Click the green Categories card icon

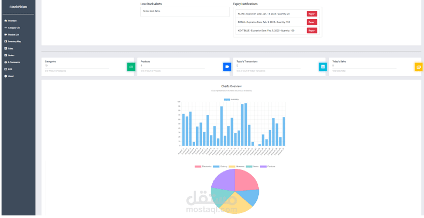(x=131, y=67)
